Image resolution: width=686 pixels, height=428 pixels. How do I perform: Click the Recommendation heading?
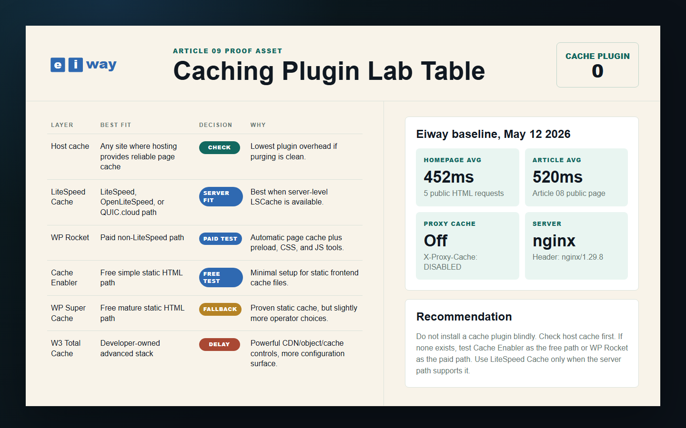click(464, 317)
